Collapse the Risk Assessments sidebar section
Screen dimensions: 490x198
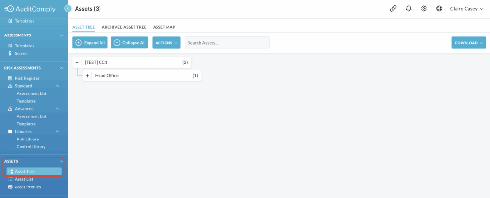tap(61, 68)
